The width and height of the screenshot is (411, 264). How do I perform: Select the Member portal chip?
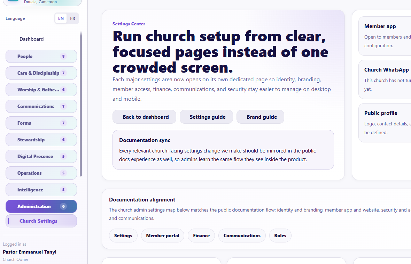pos(163,236)
